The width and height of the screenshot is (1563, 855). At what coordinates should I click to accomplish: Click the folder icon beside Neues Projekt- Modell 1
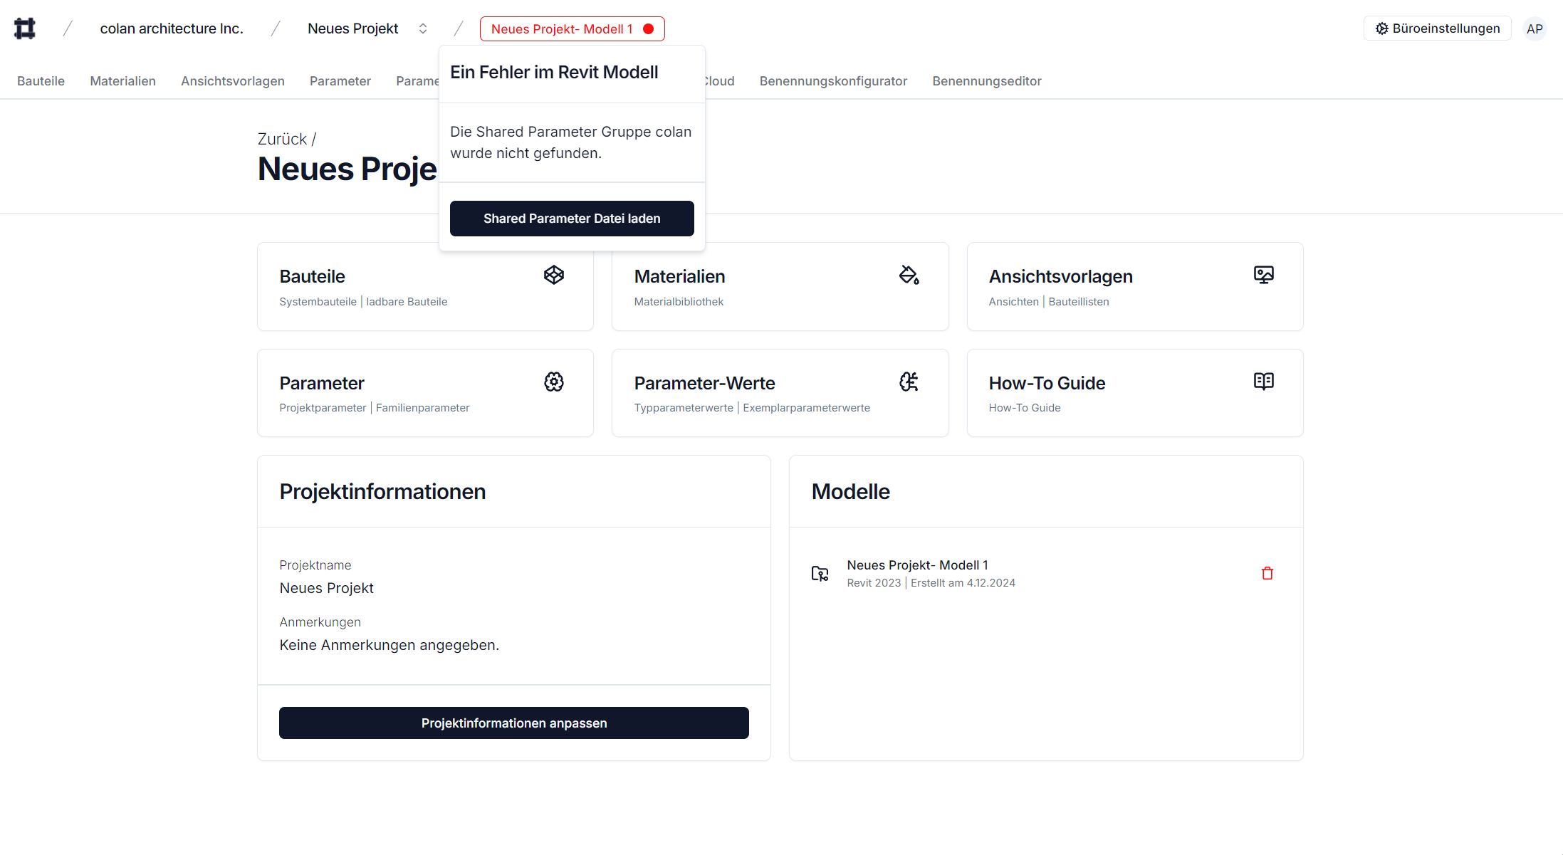(820, 573)
